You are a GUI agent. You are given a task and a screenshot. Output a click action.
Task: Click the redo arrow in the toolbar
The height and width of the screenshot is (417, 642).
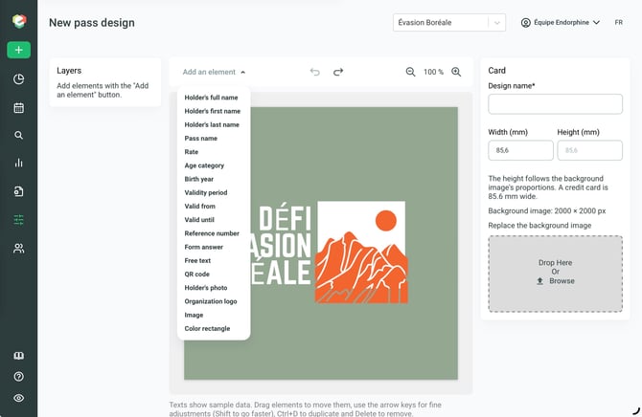click(338, 72)
